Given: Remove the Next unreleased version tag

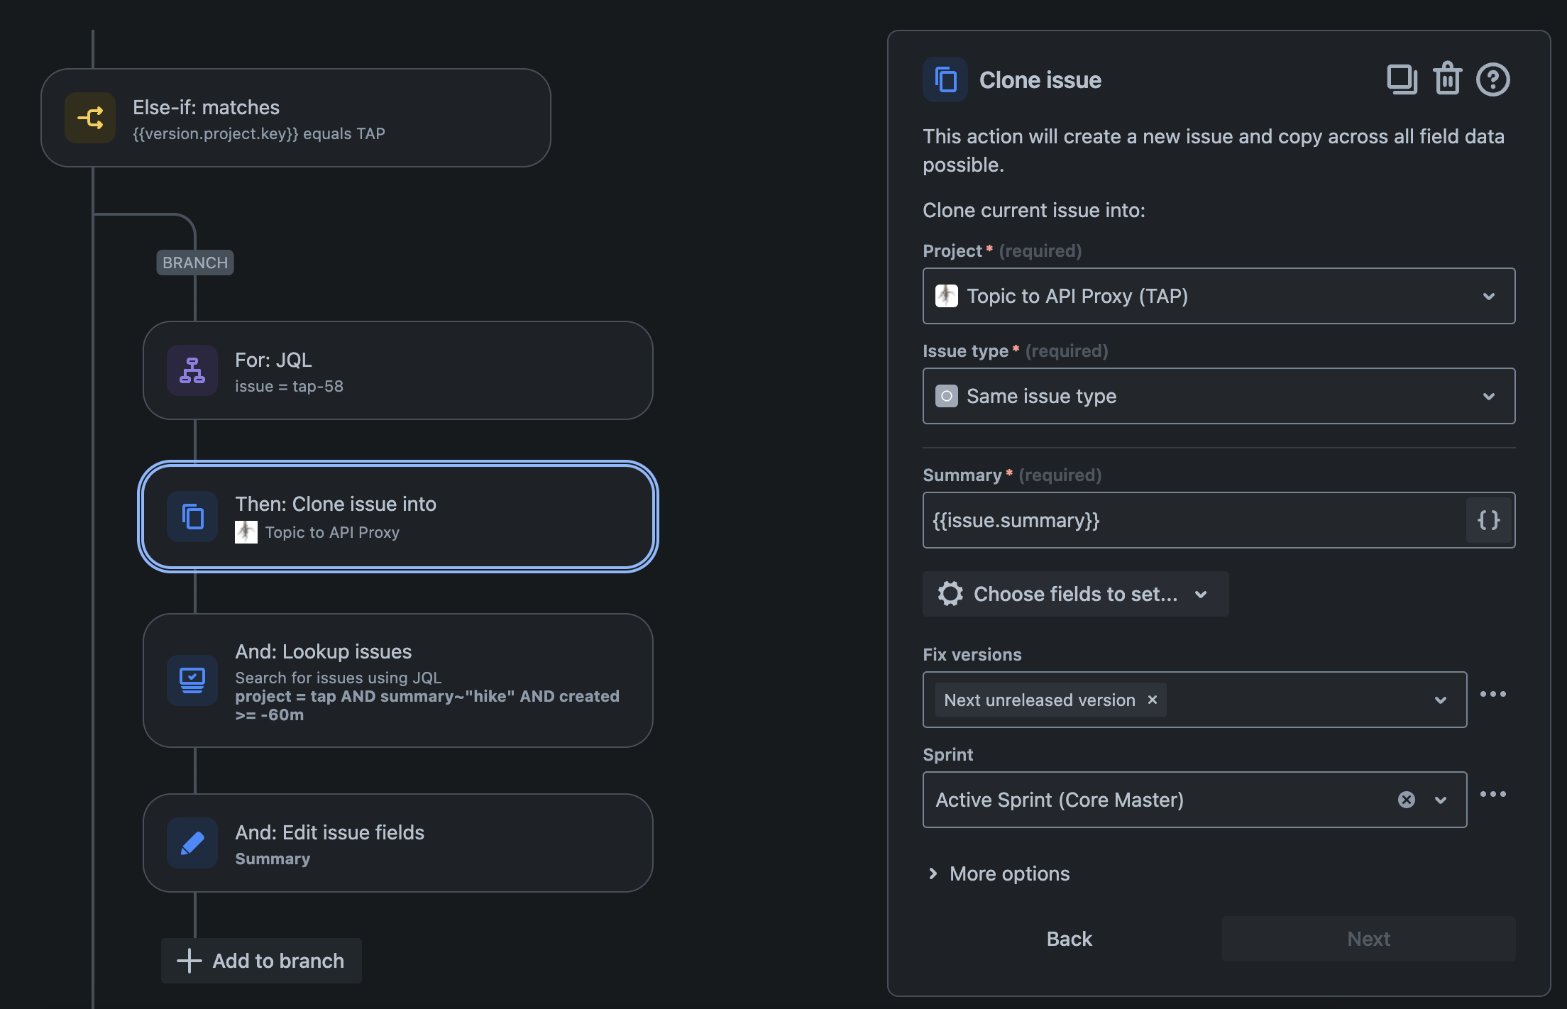Looking at the screenshot, I should pos(1153,700).
